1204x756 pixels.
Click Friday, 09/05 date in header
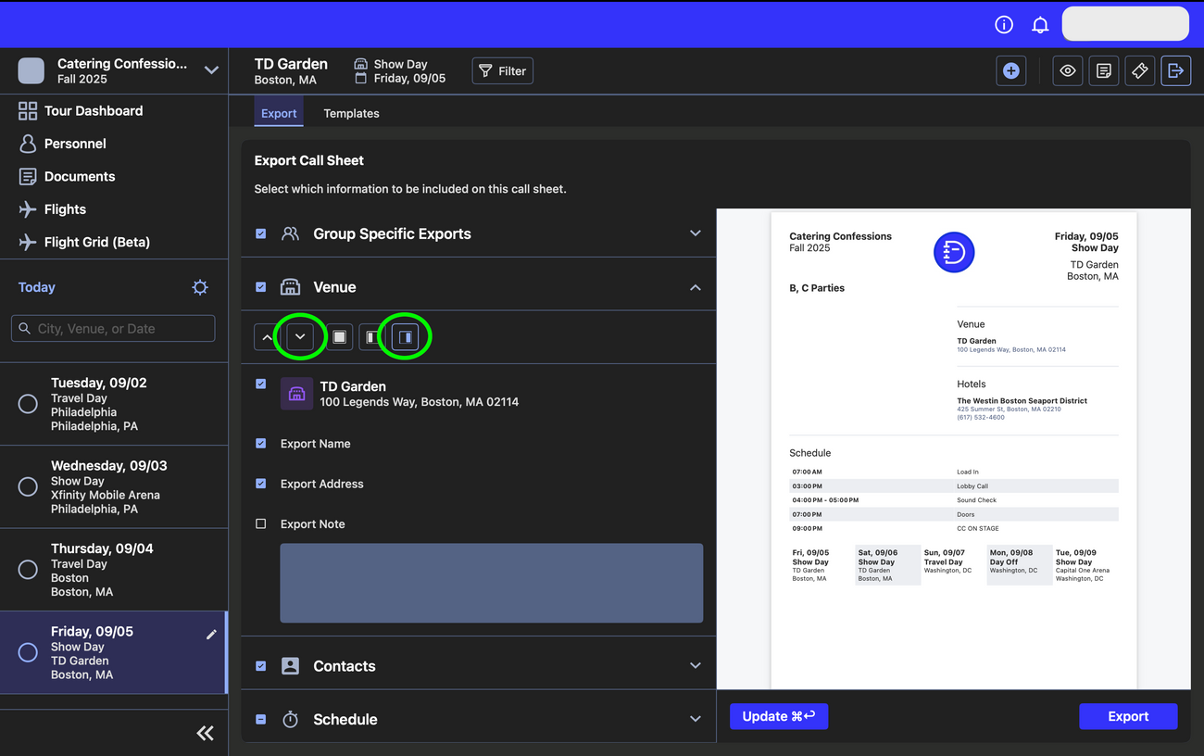pyautogui.click(x=409, y=78)
